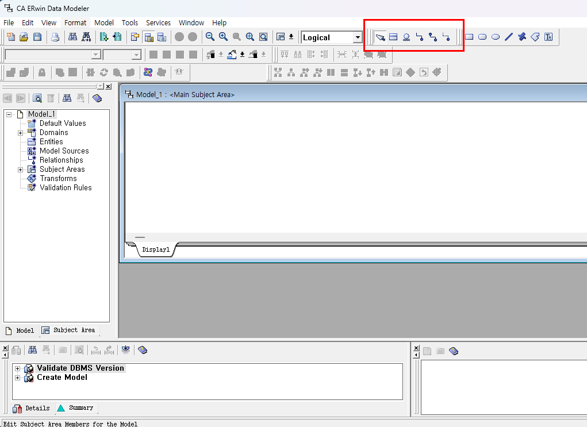Open the Edit menu
This screenshot has height=427, width=587.
(x=28, y=23)
